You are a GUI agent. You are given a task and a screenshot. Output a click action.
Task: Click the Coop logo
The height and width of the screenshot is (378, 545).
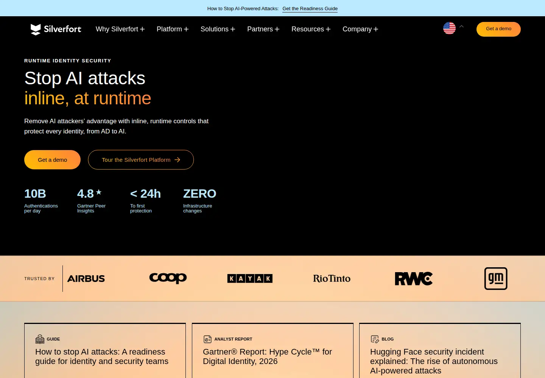(x=168, y=278)
